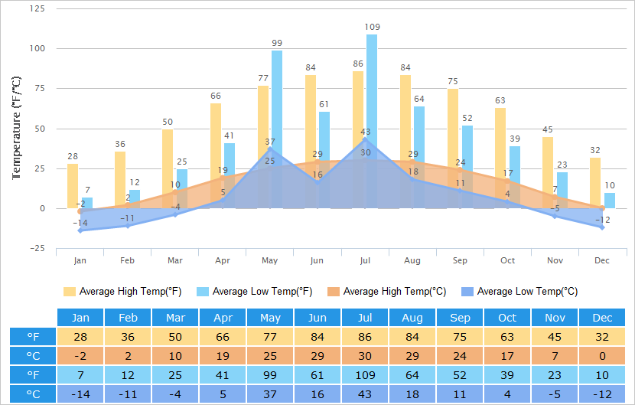Select the Apr table column header
Image resolution: width=635 pixels, height=405 pixels.
[x=223, y=318]
